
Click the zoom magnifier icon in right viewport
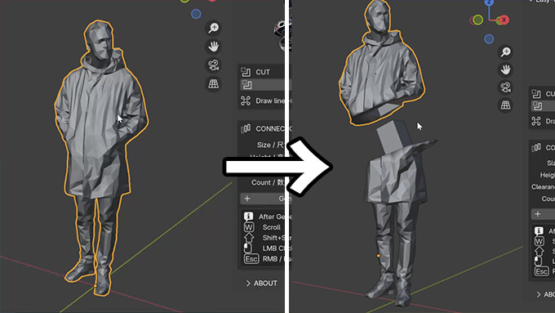click(505, 52)
